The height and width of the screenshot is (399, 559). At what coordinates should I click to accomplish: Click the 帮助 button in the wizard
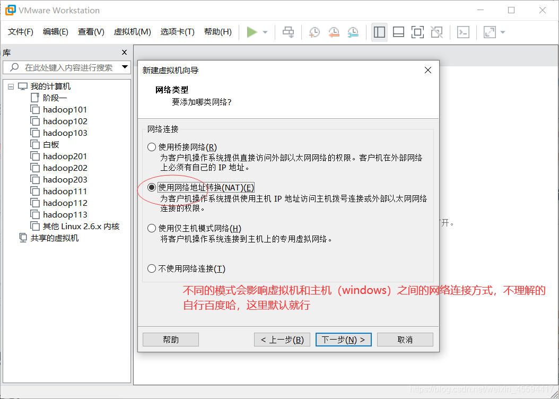(x=171, y=340)
